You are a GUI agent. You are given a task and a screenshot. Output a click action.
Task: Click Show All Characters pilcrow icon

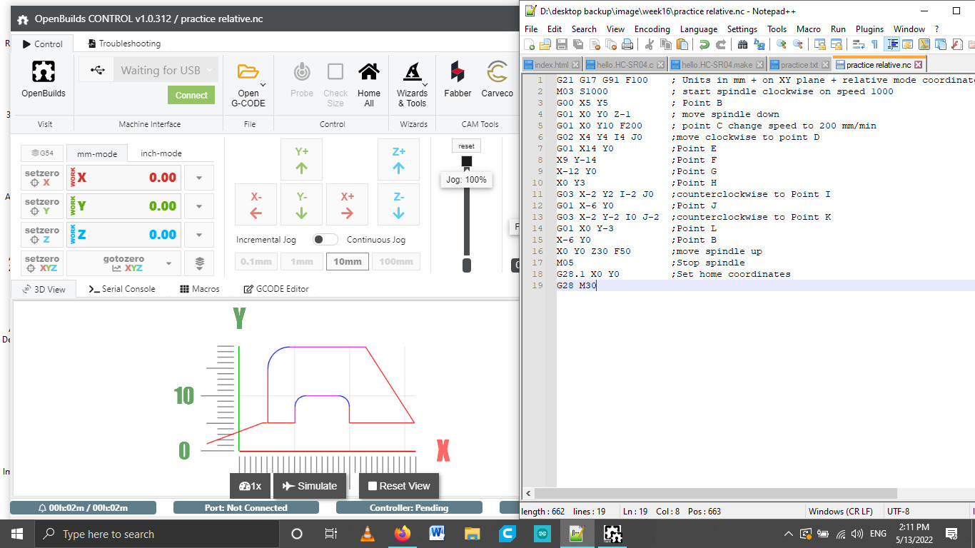tap(875, 44)
